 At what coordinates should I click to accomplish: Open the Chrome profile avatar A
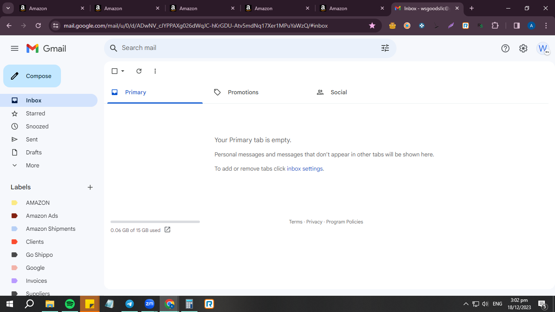point(531,26)
